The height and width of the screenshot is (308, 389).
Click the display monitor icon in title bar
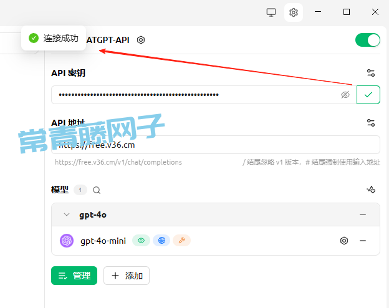(271, 12)
